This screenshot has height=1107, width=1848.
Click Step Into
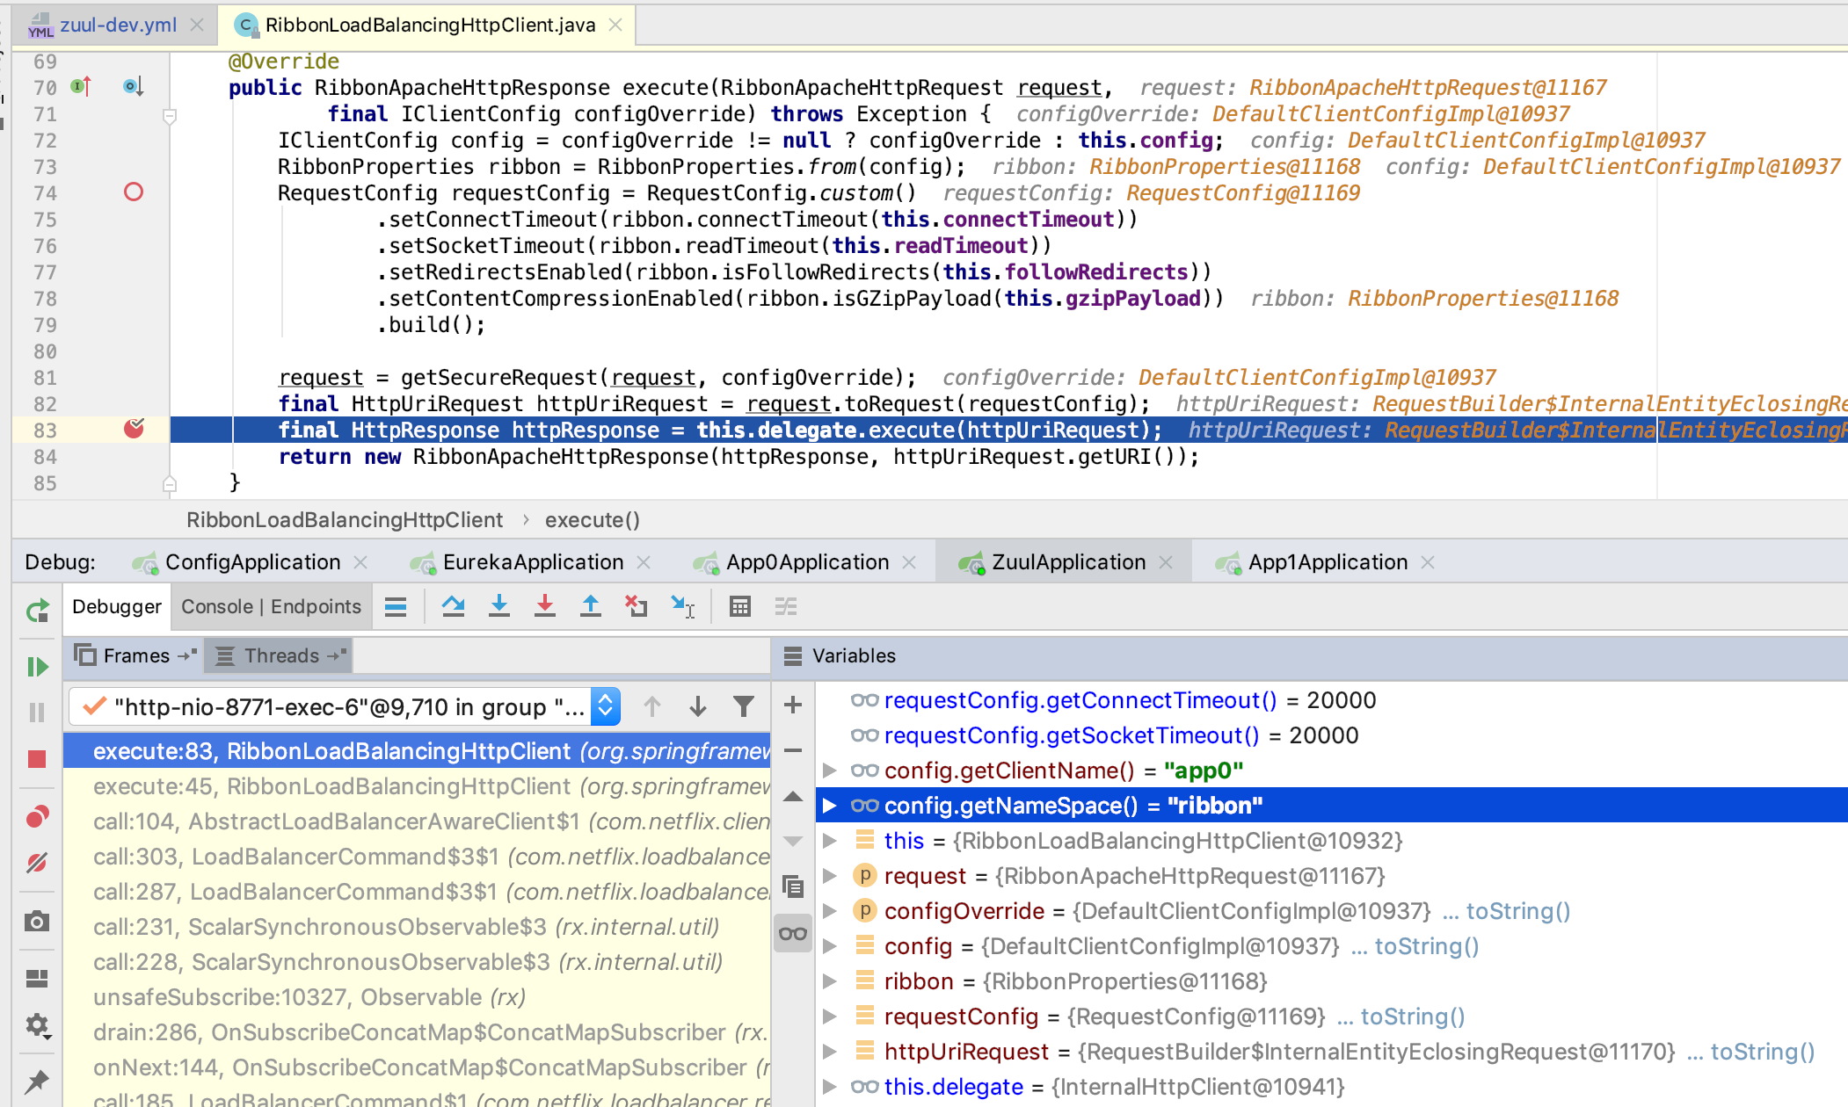[x=499, y=606]
